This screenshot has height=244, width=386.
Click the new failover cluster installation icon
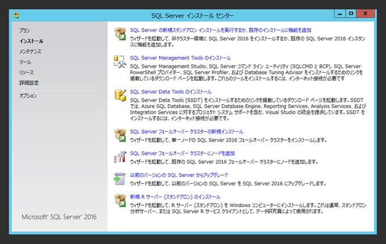120,135
